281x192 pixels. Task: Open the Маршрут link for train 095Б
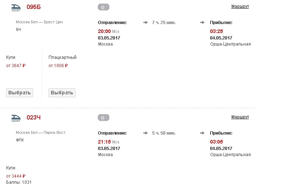pos(240,6)
